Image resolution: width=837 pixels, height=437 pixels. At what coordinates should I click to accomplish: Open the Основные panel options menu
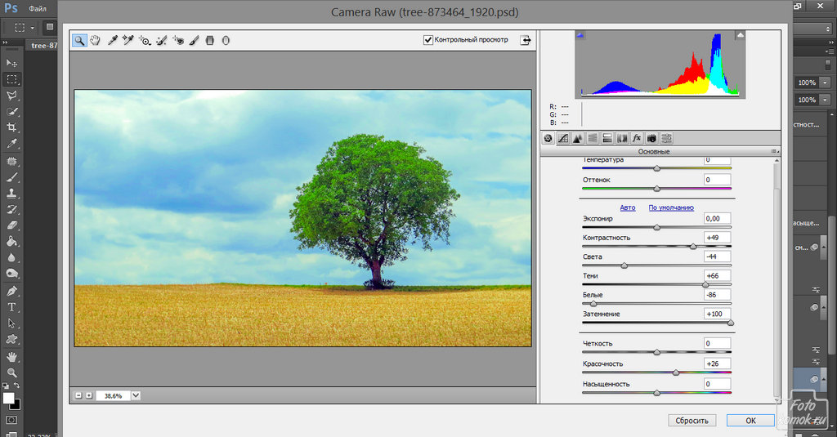pyautogui.click(x=773, y=152)
